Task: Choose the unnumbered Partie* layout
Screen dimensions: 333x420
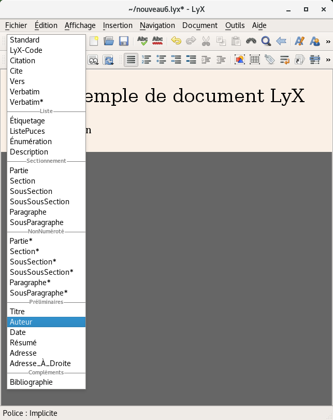Action: pyautogui.click(x=46, y=241)
